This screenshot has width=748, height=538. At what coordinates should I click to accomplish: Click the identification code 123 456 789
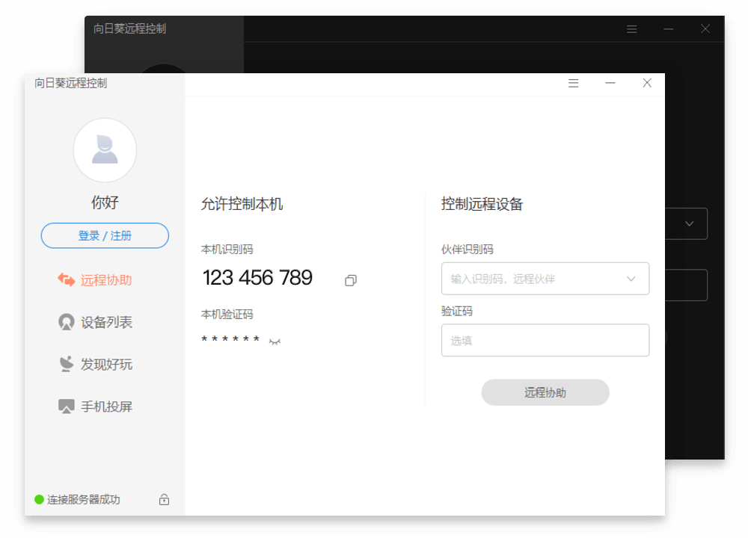click(x=257, y=277)
